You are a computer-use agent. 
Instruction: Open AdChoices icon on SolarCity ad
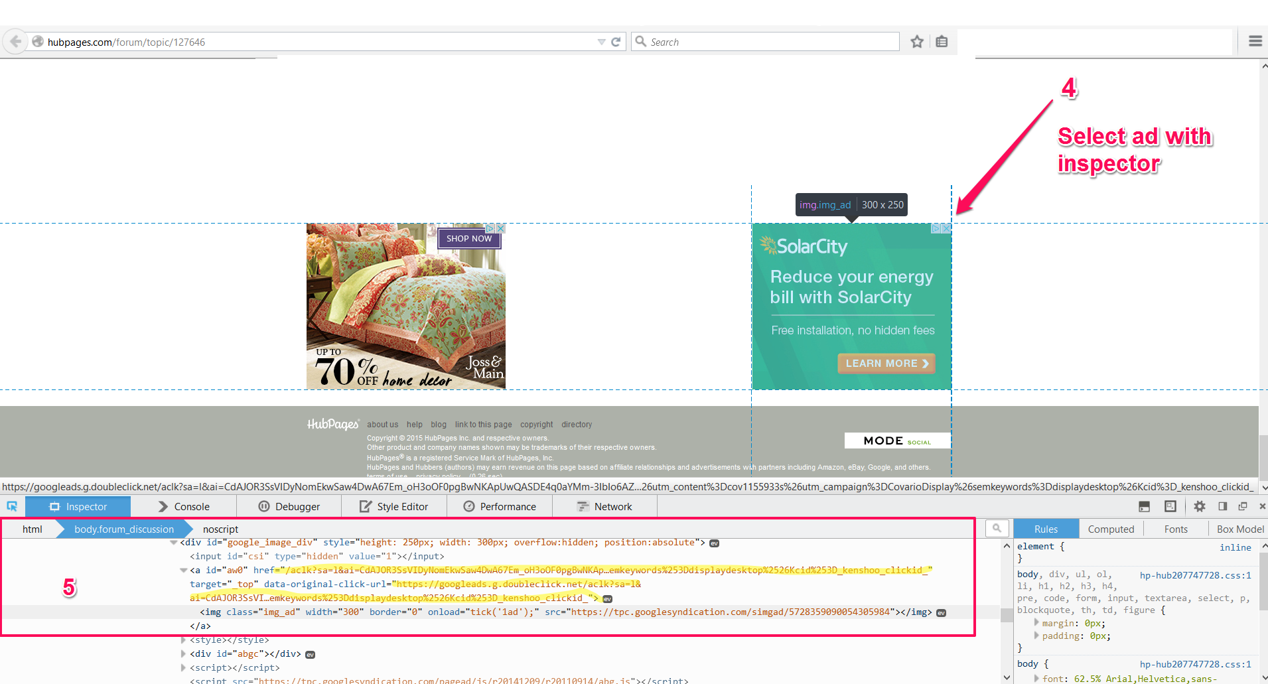pyautogui.click(x=936, y=228)
